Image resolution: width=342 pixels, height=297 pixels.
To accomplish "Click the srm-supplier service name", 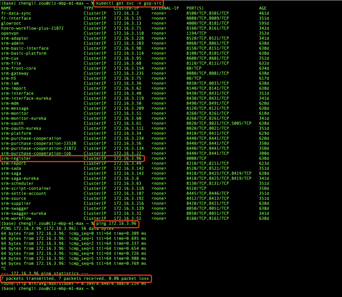I will 16,204.
